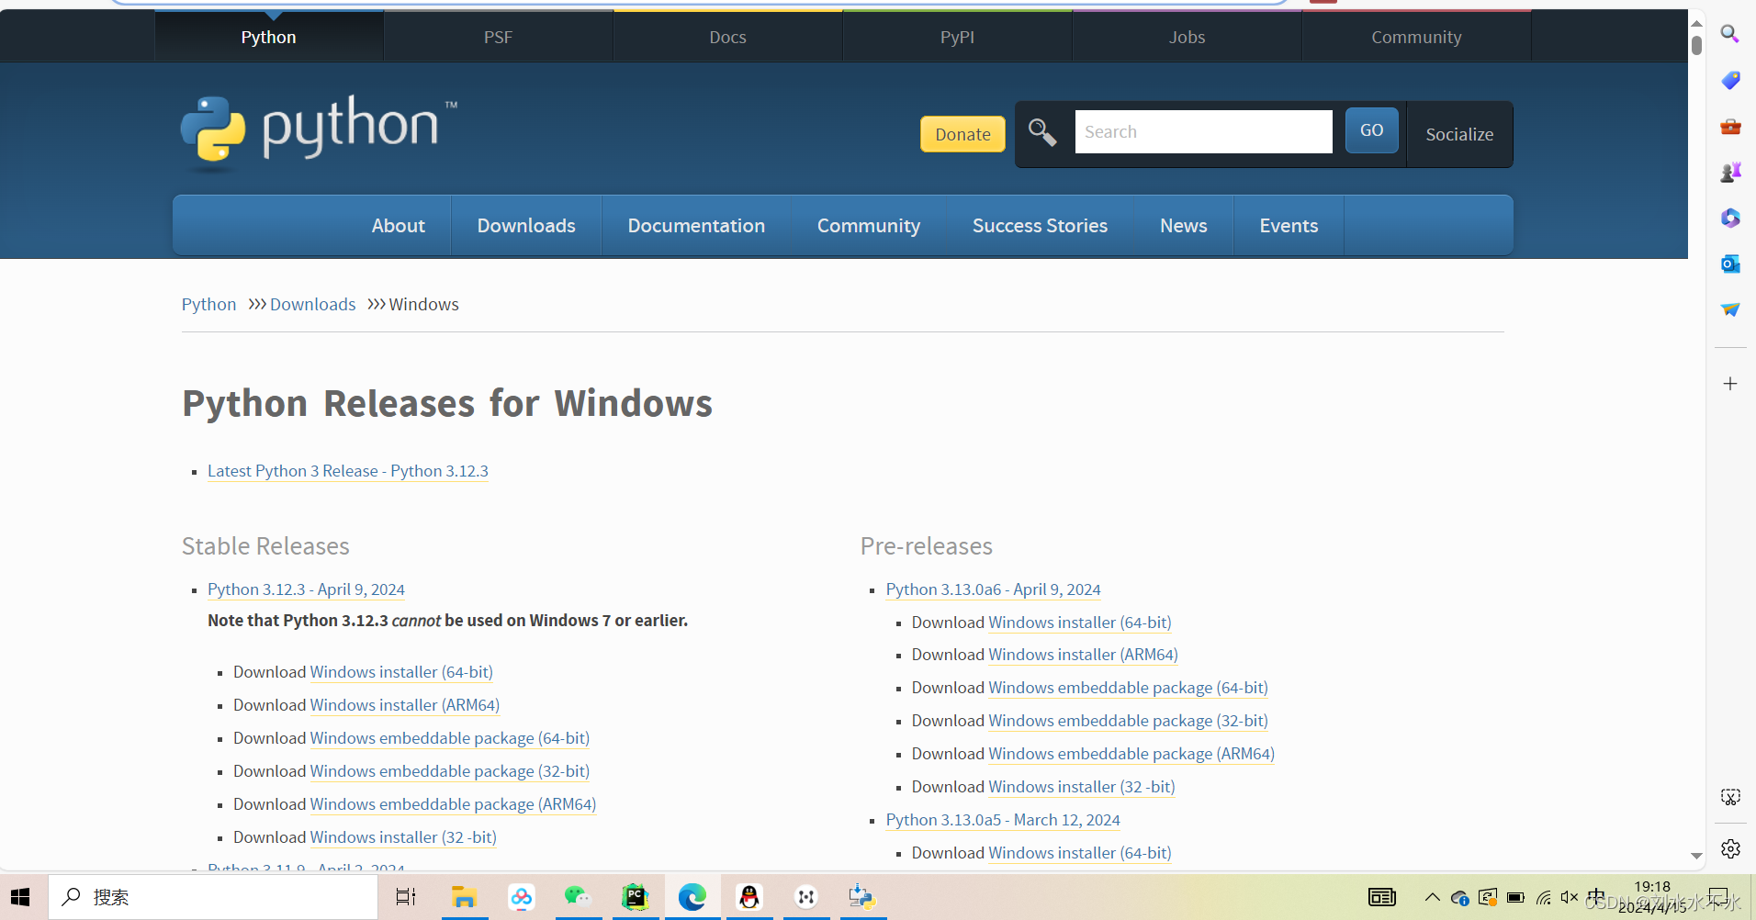The width and height of the screenshot is (1756, 920).
Task: Open Baidu Netdisk icon on taskbar
Action: click(521, 897)
